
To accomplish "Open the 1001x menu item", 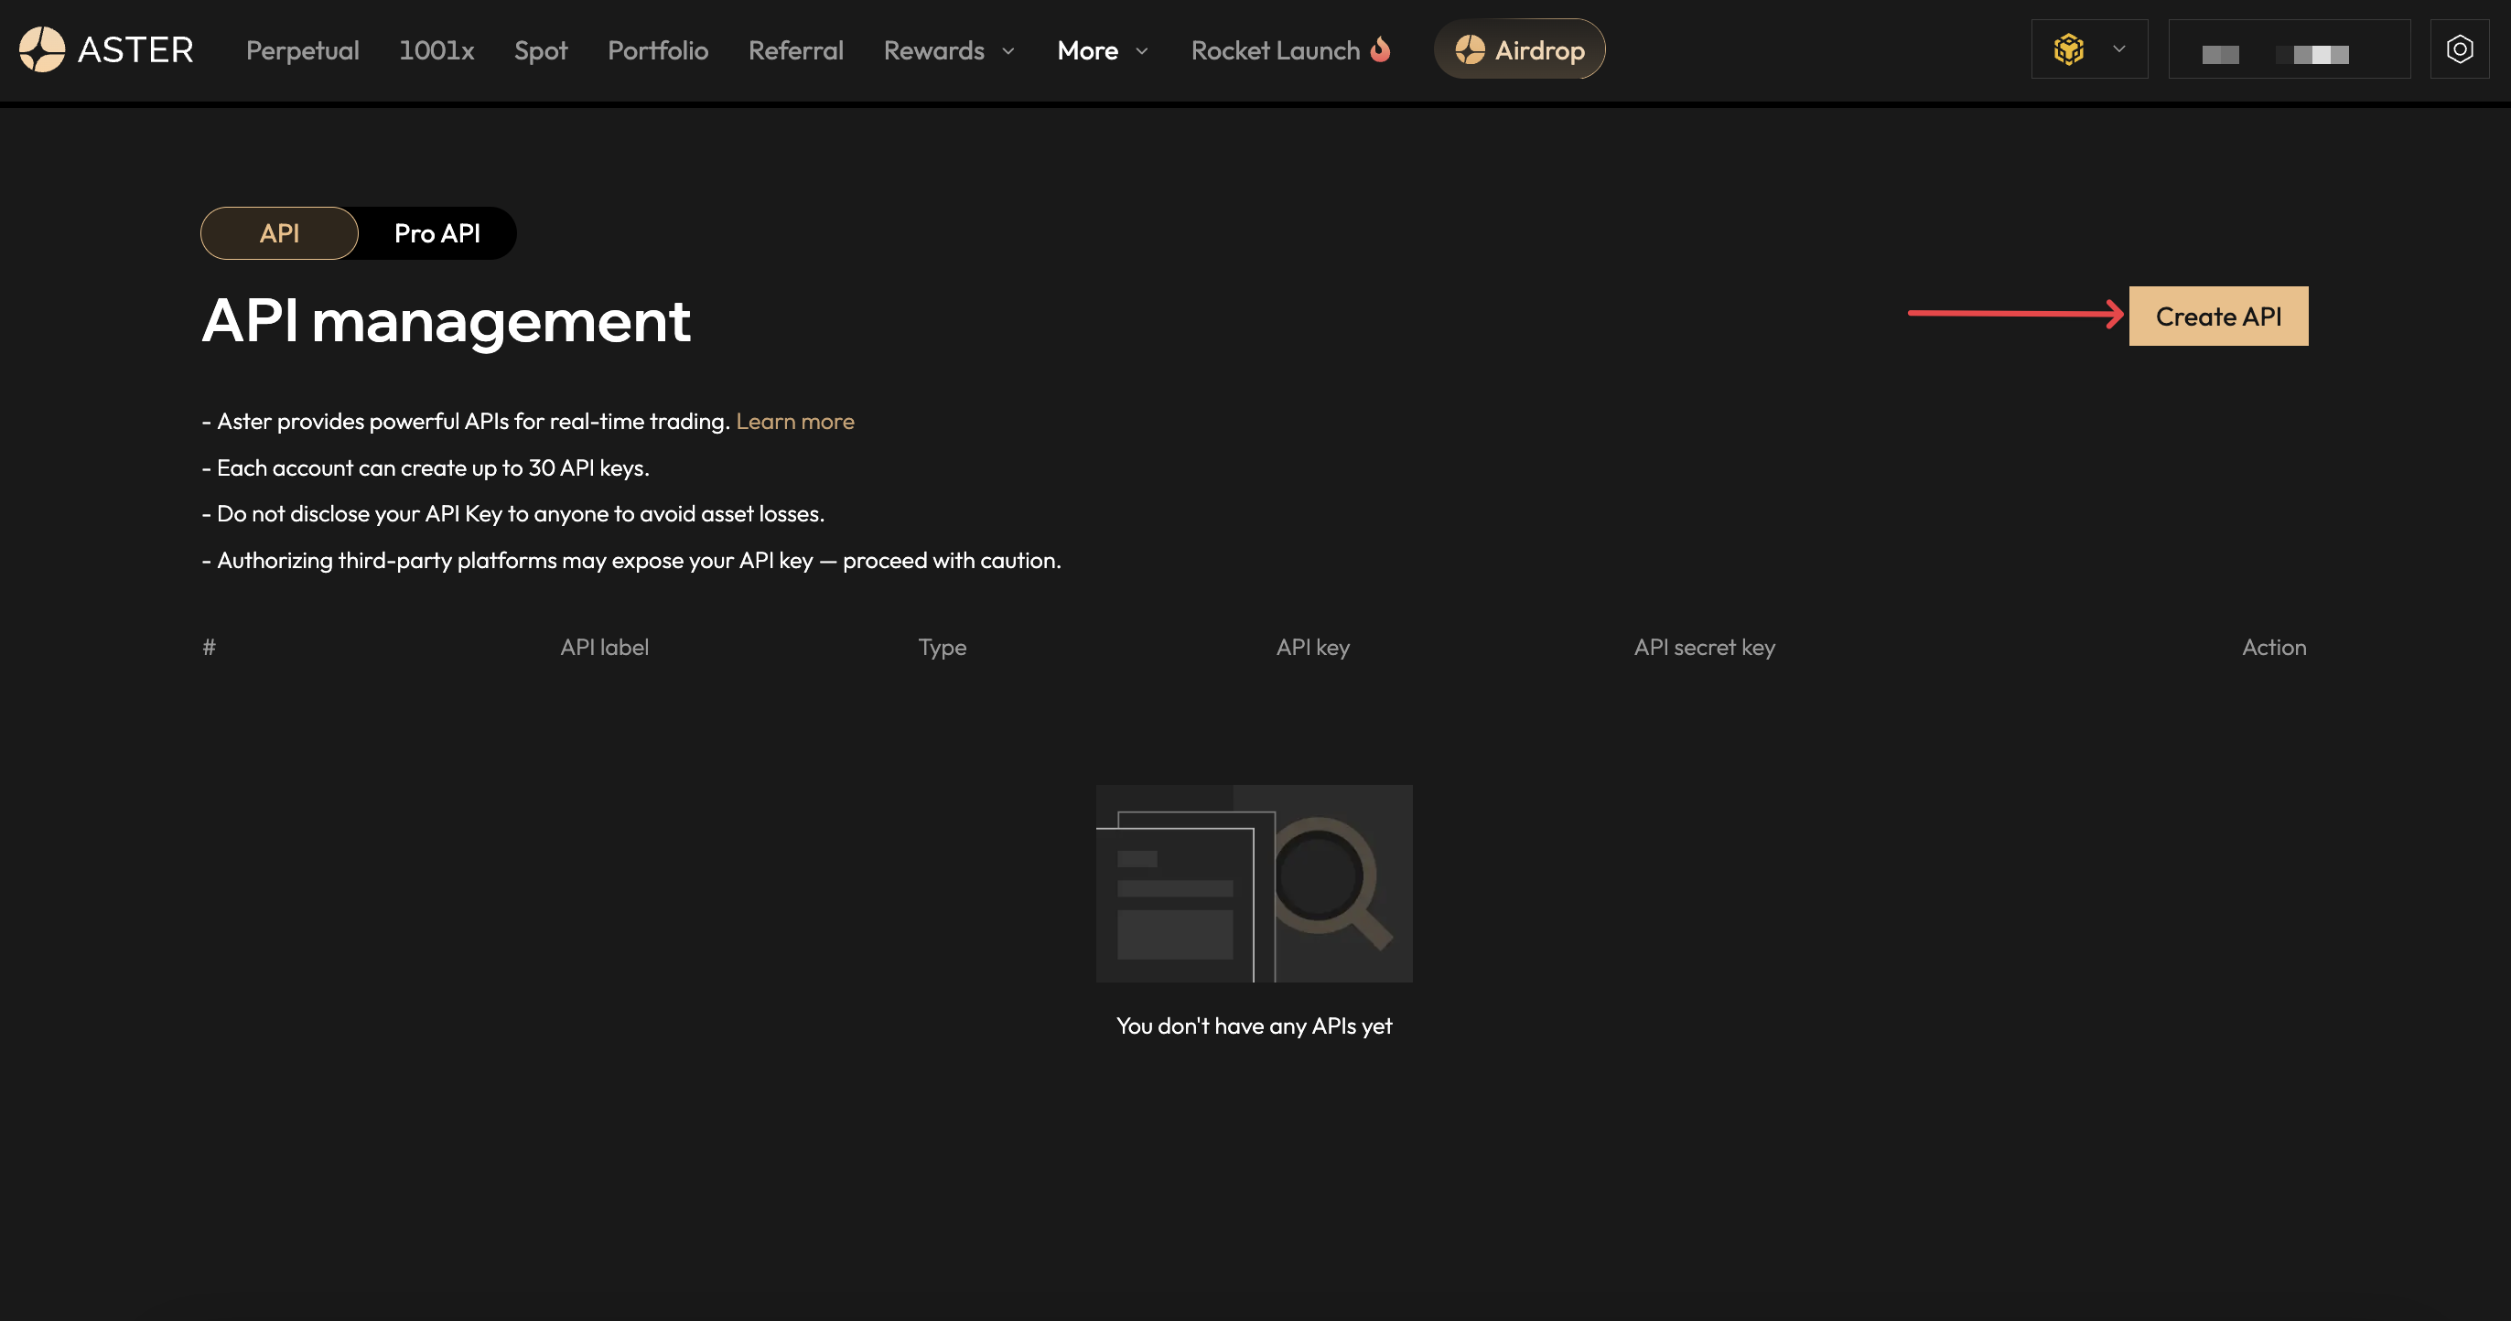I will [436, 50].
